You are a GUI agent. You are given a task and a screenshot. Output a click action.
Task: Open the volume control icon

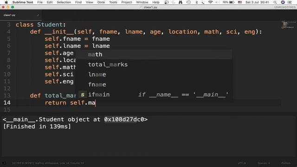(x=218, y=2)
